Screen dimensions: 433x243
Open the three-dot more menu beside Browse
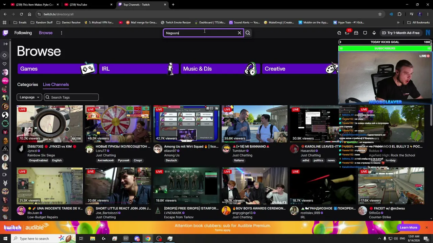point(62,33)
